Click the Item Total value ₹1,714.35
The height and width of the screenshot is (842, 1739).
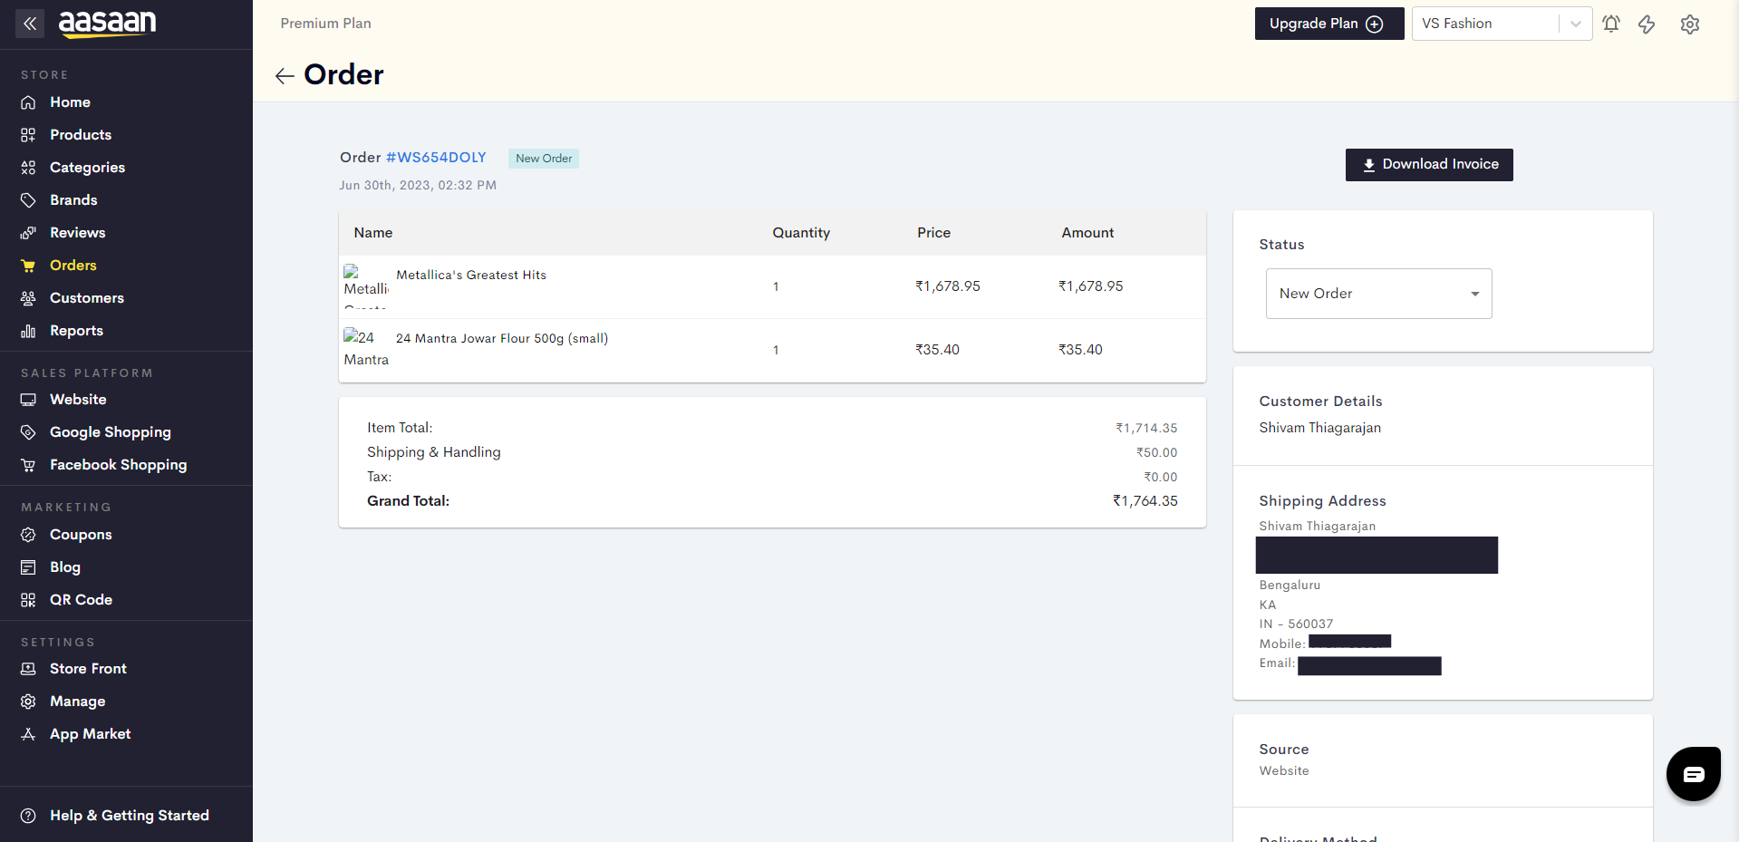pos(1146,428)
